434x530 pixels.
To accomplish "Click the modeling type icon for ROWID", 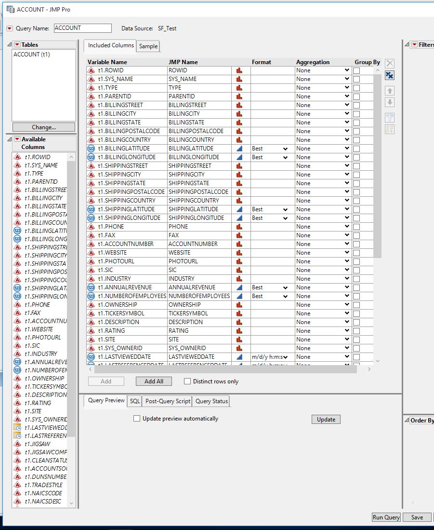I will point(239,70).
